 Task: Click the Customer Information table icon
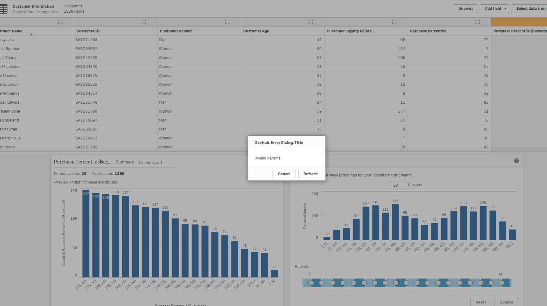pyautogui.click(x=4, y=9)
